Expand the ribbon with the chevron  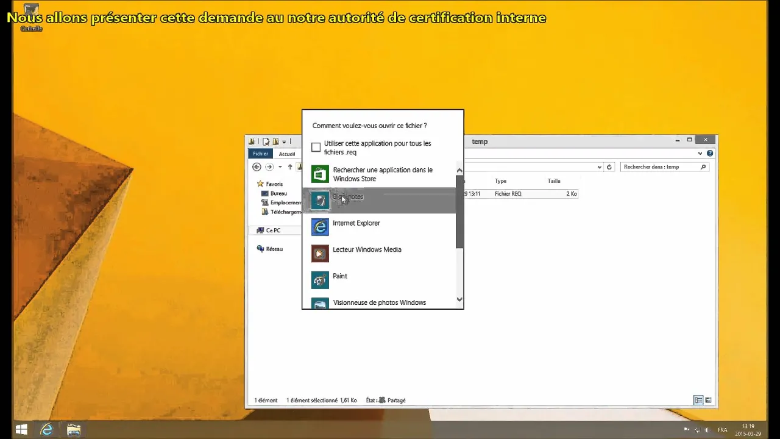(x=700, y=154)
